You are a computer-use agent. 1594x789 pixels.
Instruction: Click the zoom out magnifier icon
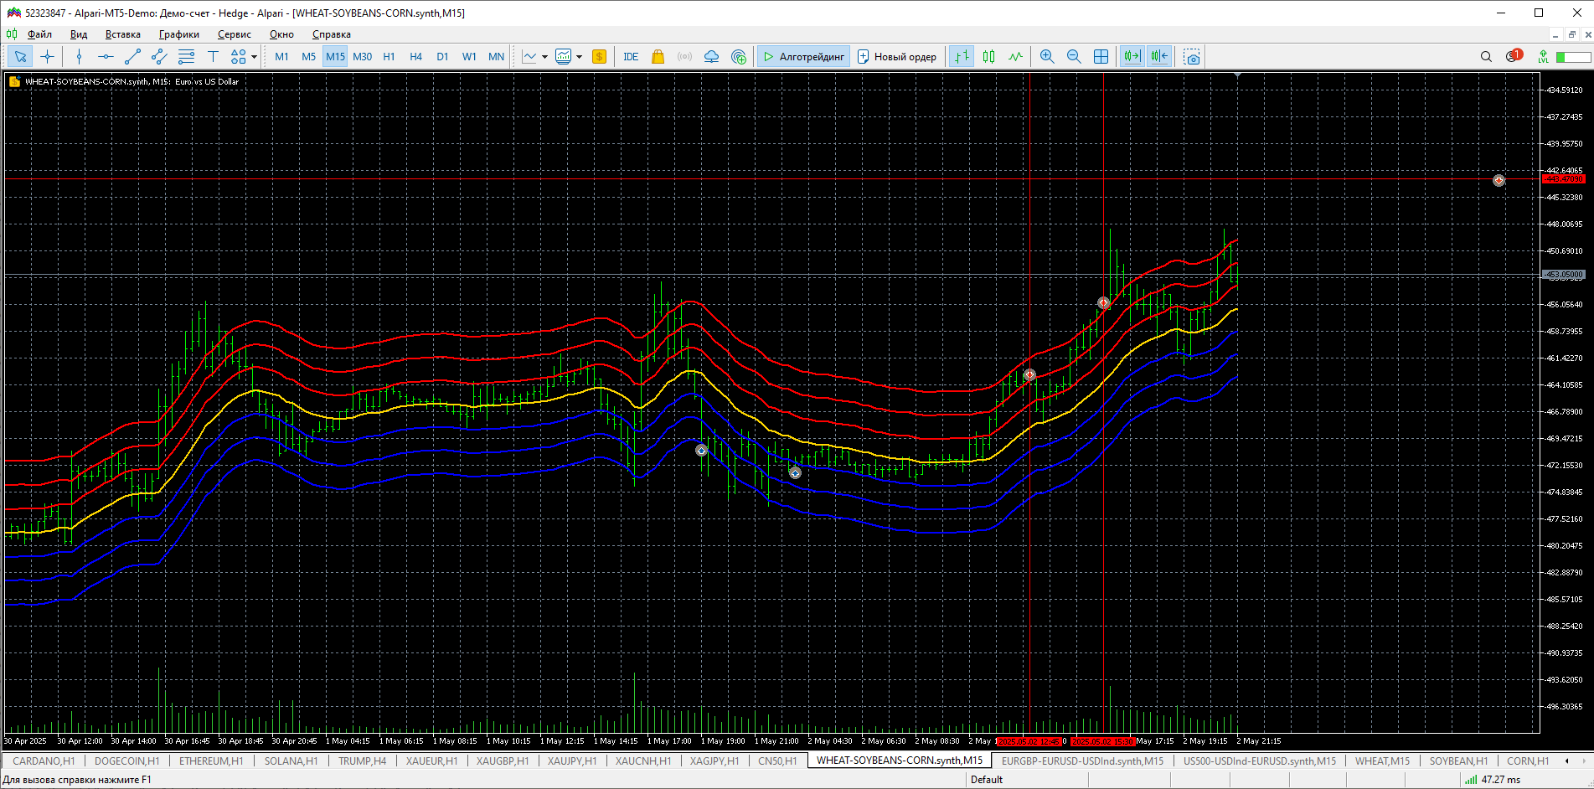pos(1073,57)
